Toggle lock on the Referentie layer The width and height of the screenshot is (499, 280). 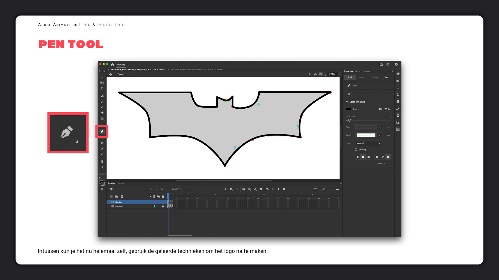point(163,206)
